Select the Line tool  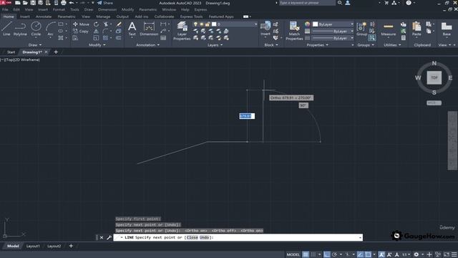(x=6, y=29)
